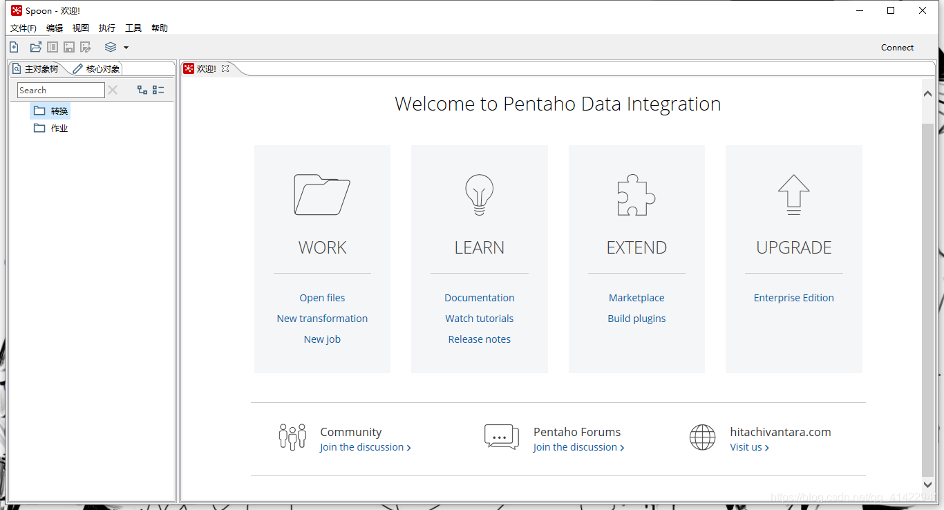This screenshot has width=944, height=510.
Task: Open the Build plugins link
Action: click(636, 319)
